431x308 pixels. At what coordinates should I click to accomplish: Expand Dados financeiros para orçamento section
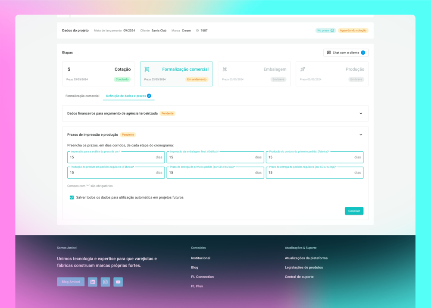tap(361, 113)
